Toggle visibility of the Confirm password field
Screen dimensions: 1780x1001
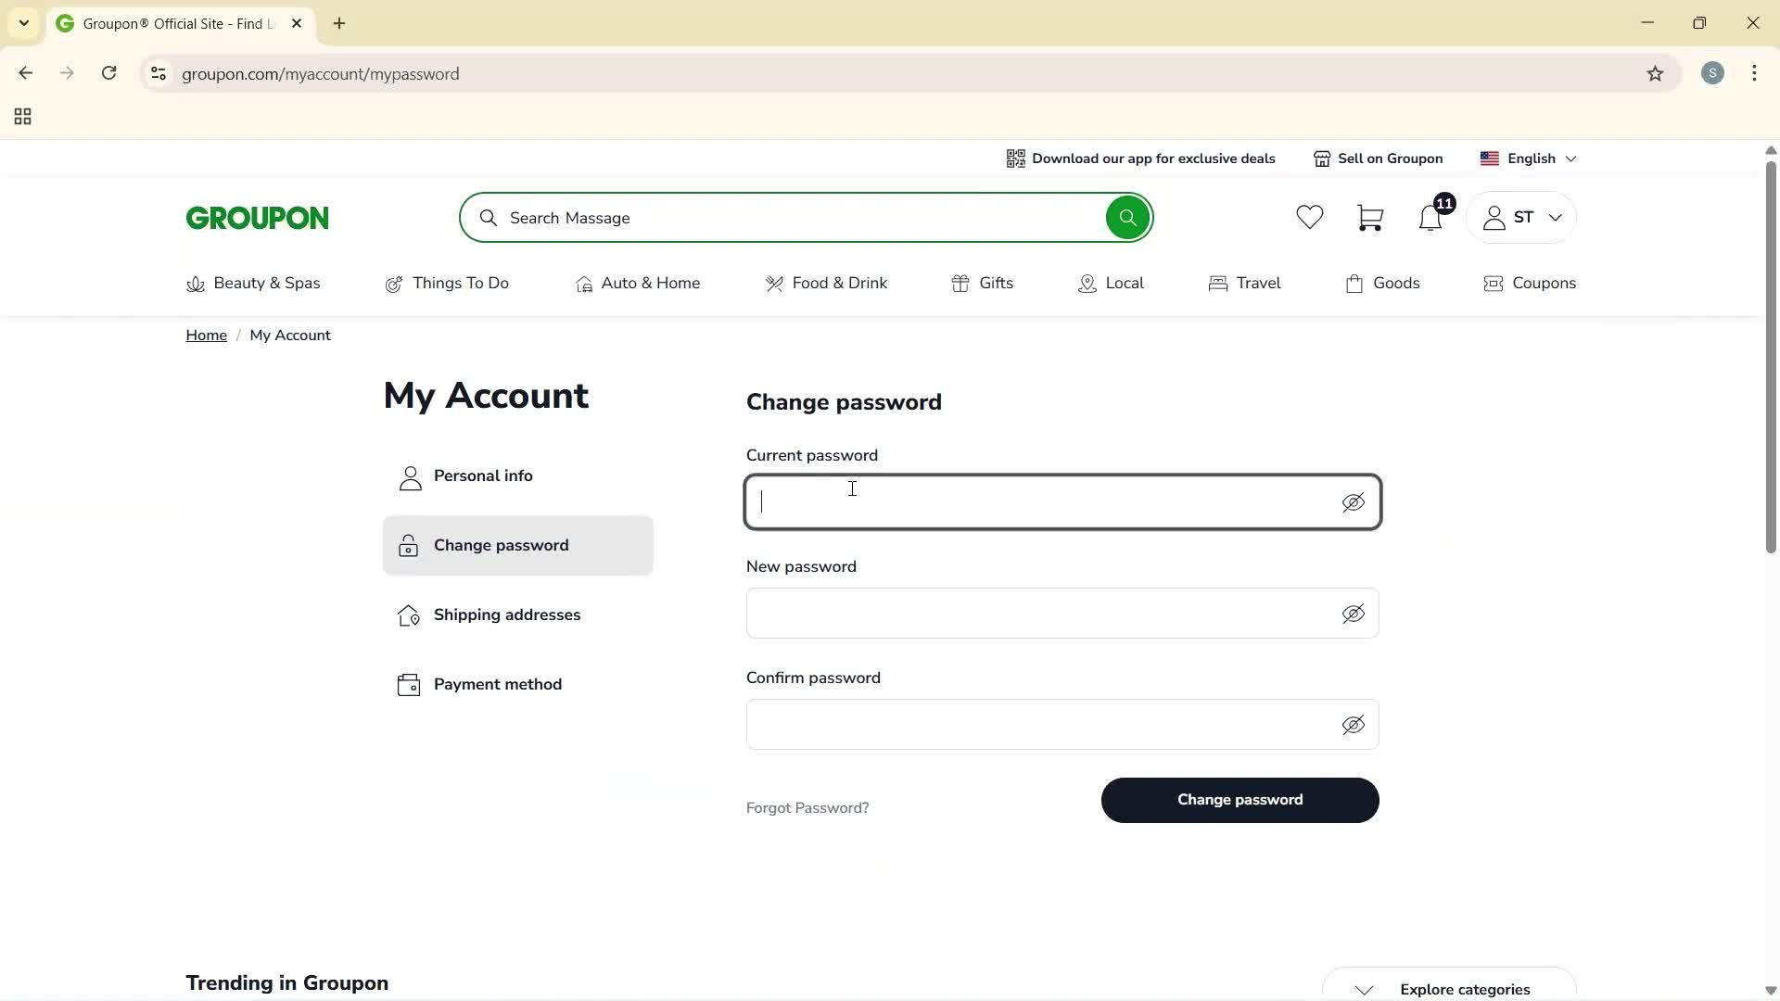[x=1354, y=725]
